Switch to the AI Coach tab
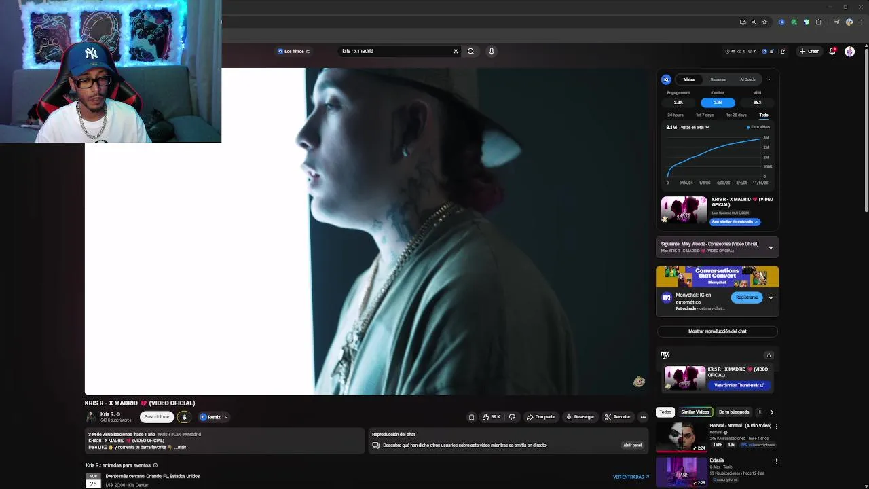Viewport: 869px width, 489px height. [x=747, y=79]
